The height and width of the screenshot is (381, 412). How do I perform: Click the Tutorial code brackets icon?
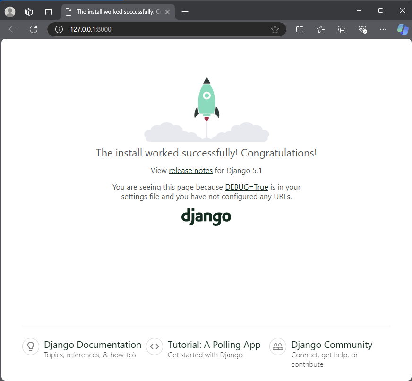154,346
